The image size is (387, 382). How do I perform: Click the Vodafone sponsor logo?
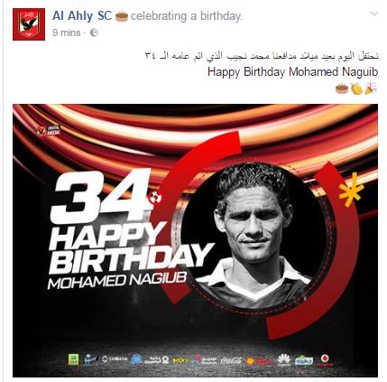[x=325, y=359]
